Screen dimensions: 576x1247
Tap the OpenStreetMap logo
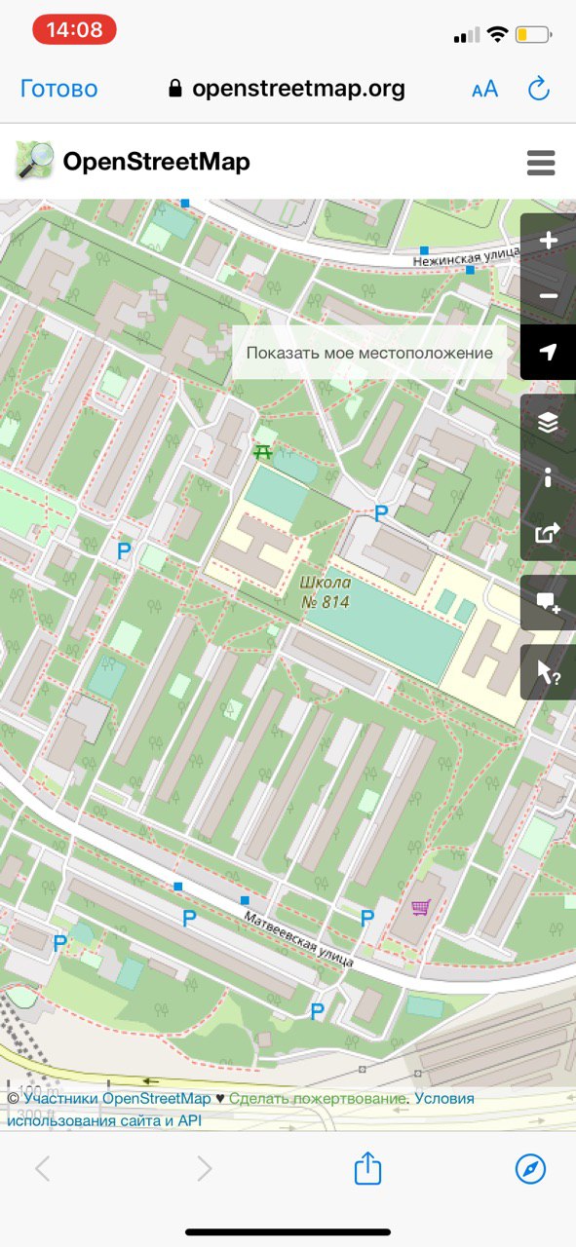tap(133, 162)
